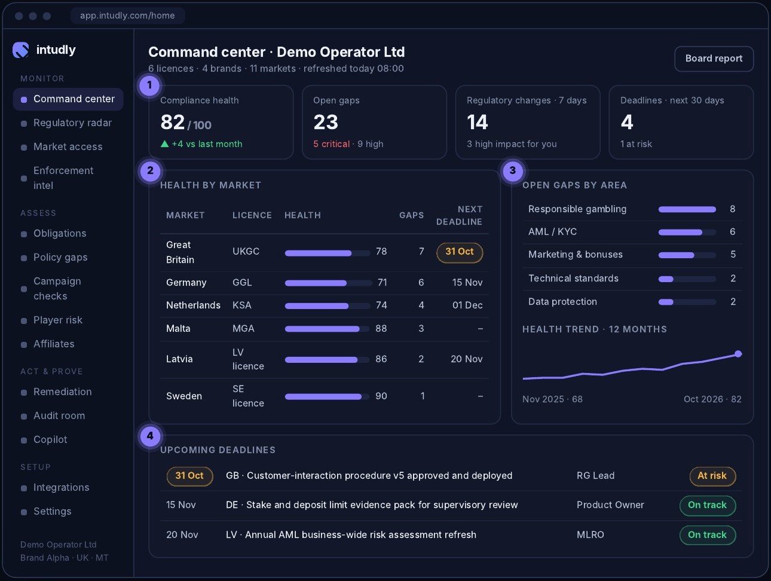771x581 pixels.
Task: Click the Technical standards area label
Action: [x=573, y=279]
